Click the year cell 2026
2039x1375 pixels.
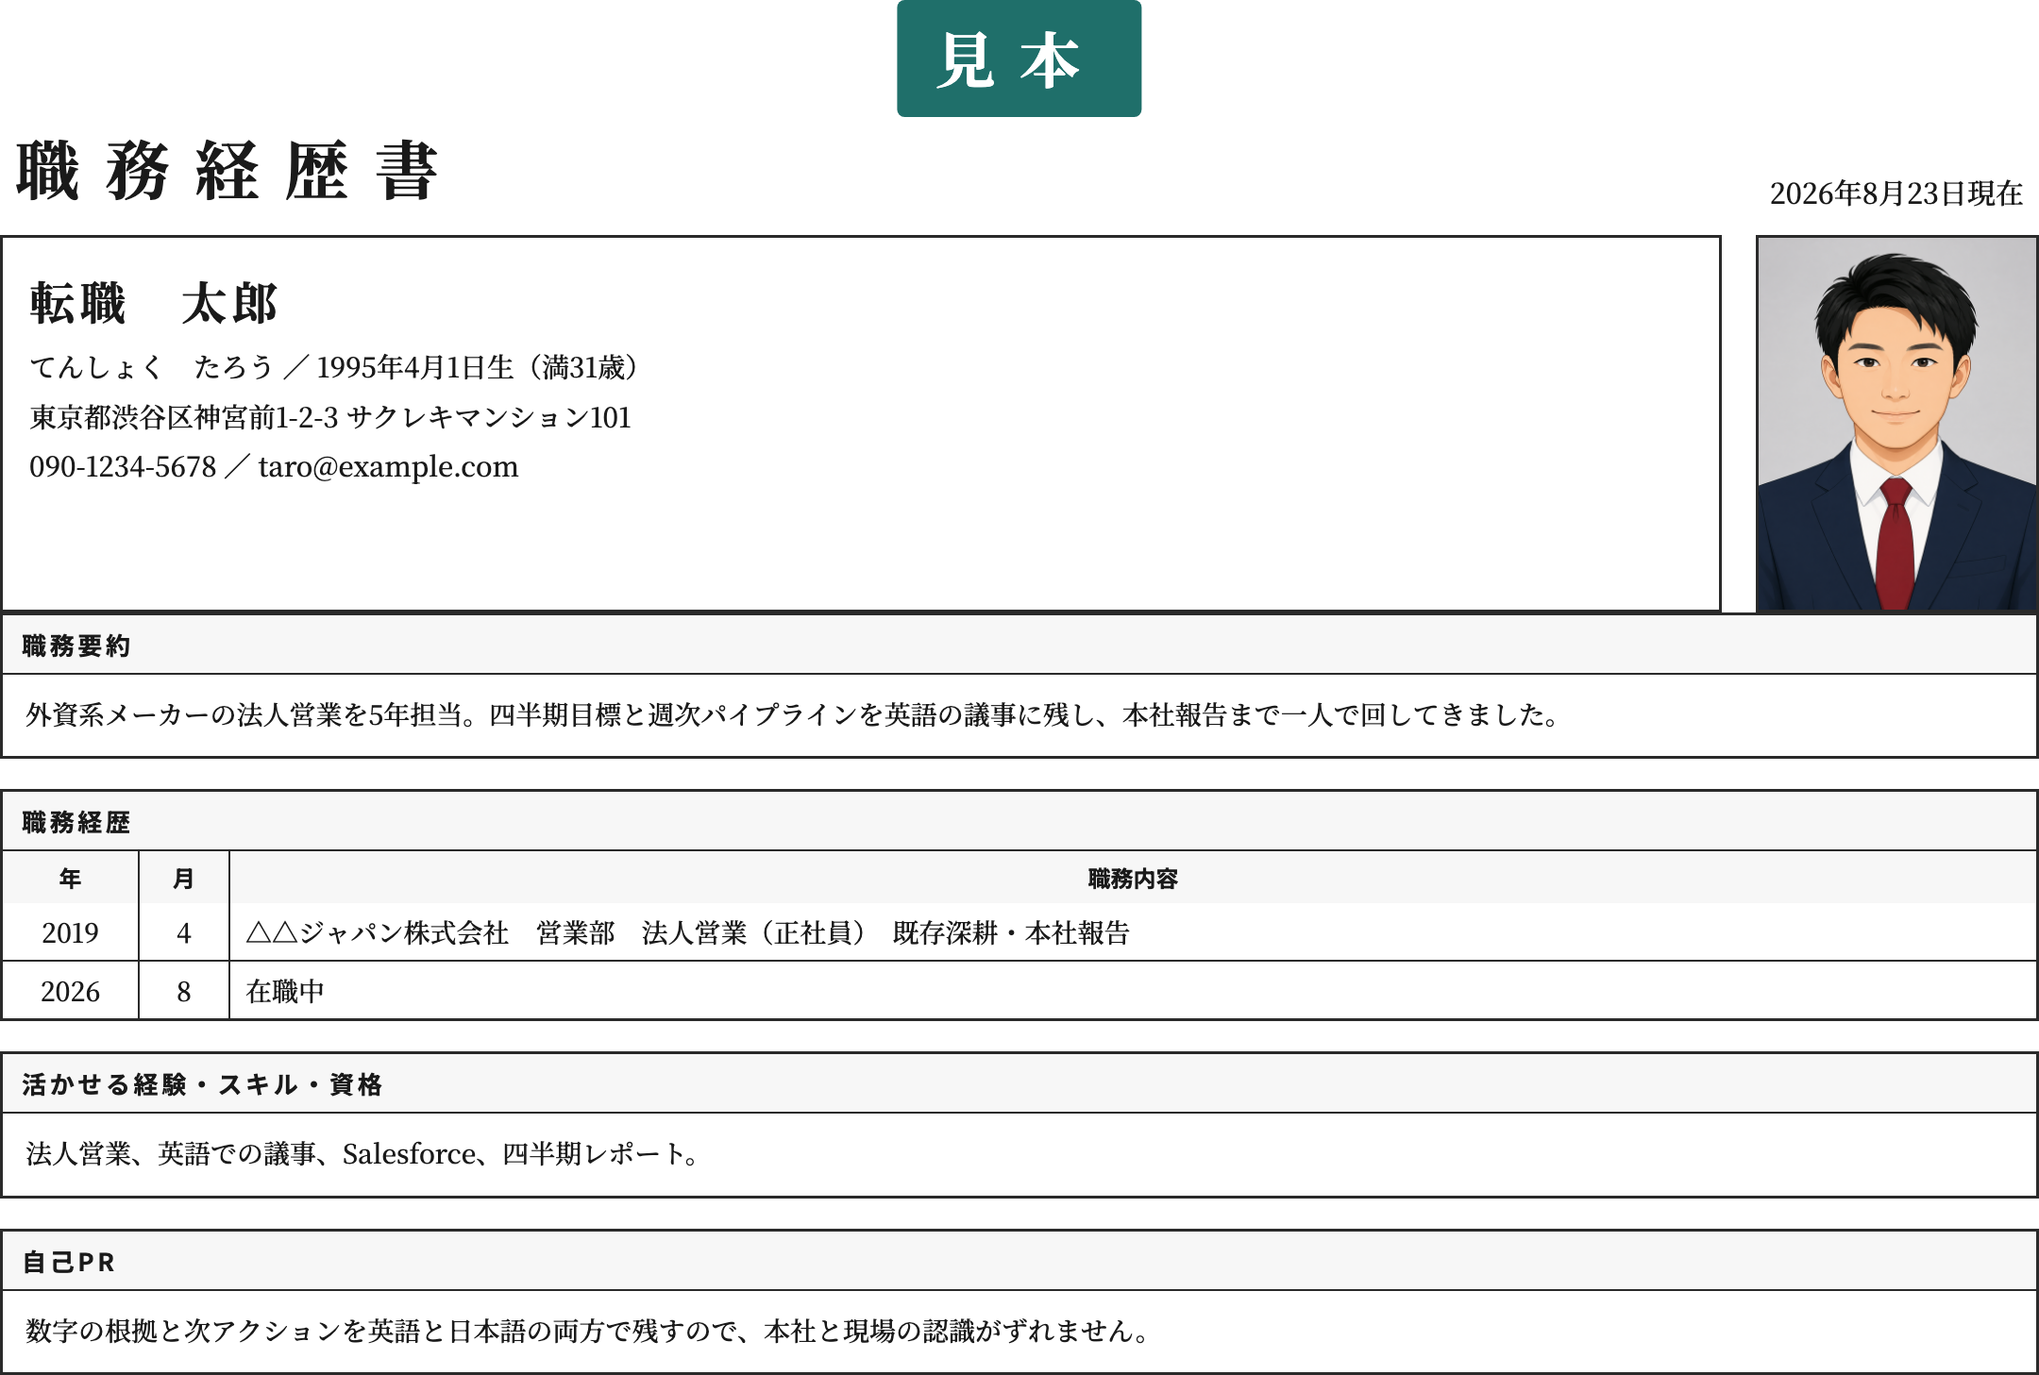pyautogui.click(x=71, y=991)
